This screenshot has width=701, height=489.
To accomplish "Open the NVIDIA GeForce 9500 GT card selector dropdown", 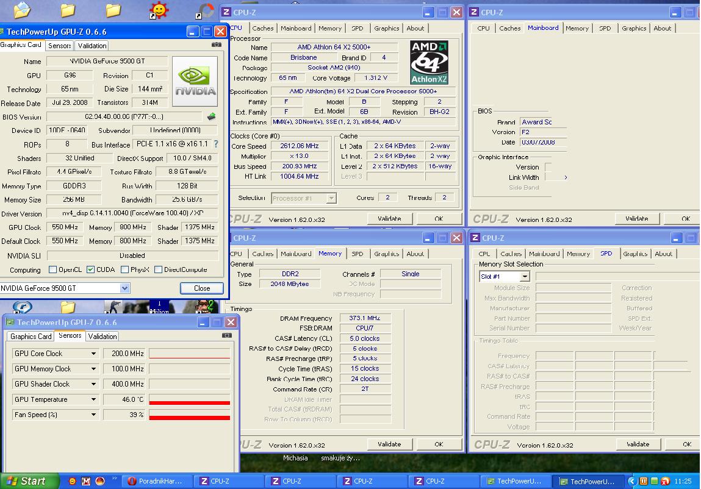I will click(x=124, y=288).
